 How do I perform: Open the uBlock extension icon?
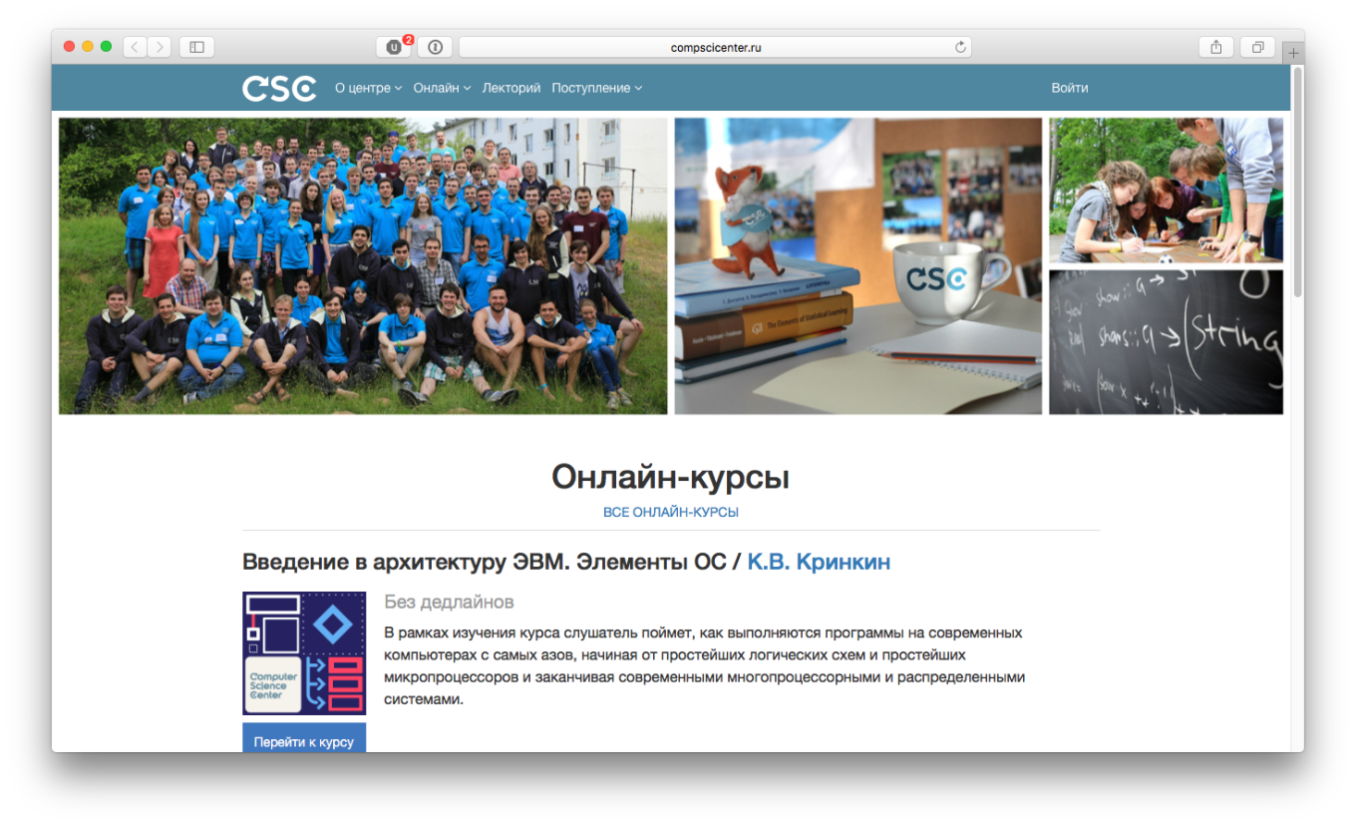[394, 47]
